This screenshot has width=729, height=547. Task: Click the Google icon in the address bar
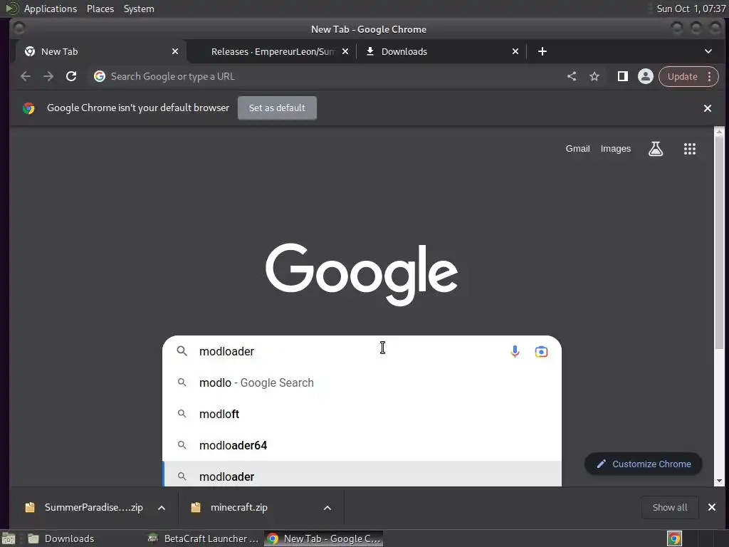click(99, 76)
